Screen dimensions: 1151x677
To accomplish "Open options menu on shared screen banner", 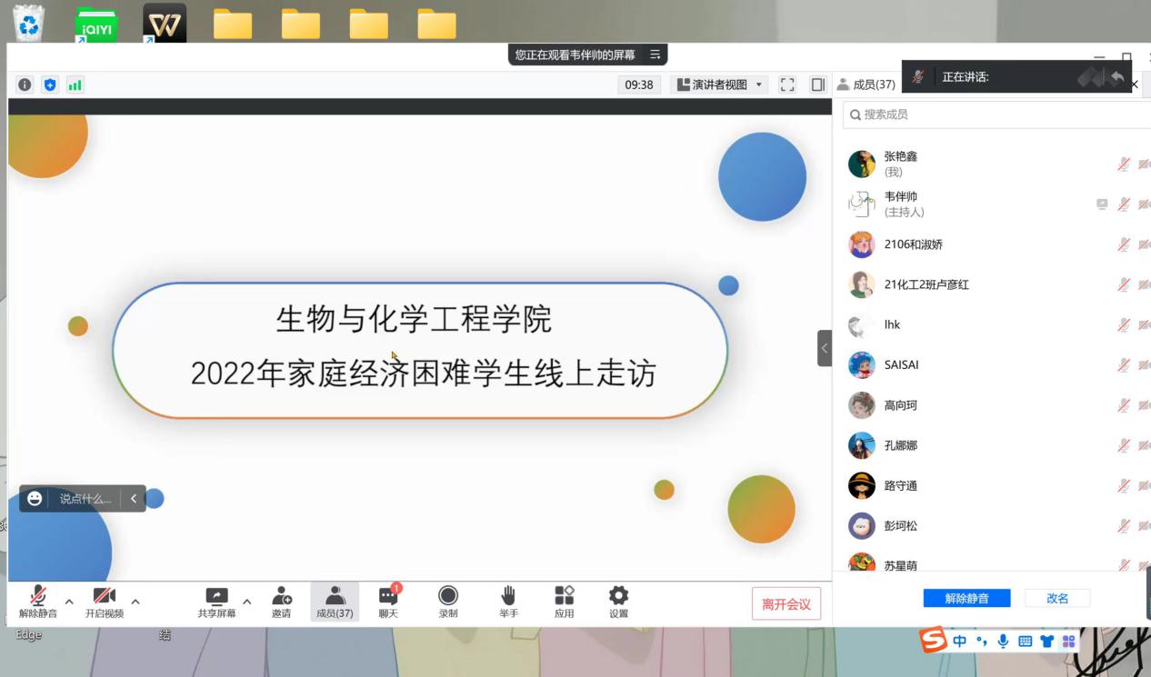I will coord(654,54).
